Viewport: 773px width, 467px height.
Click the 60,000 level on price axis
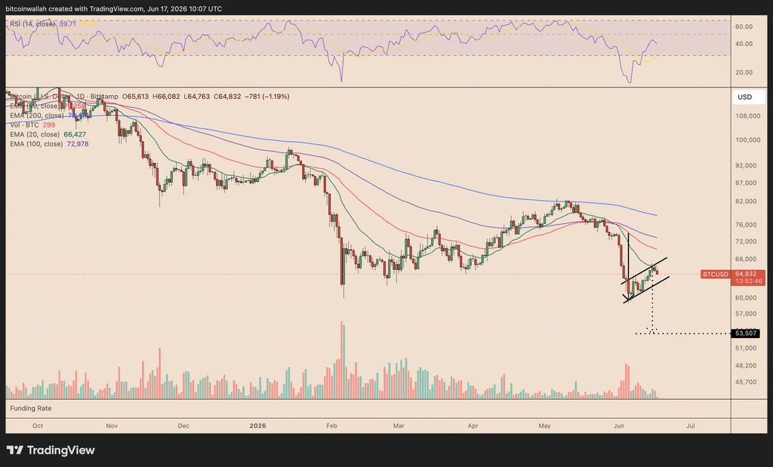[745, 297]
